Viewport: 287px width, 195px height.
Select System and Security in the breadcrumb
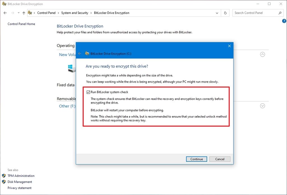[75, 13]
